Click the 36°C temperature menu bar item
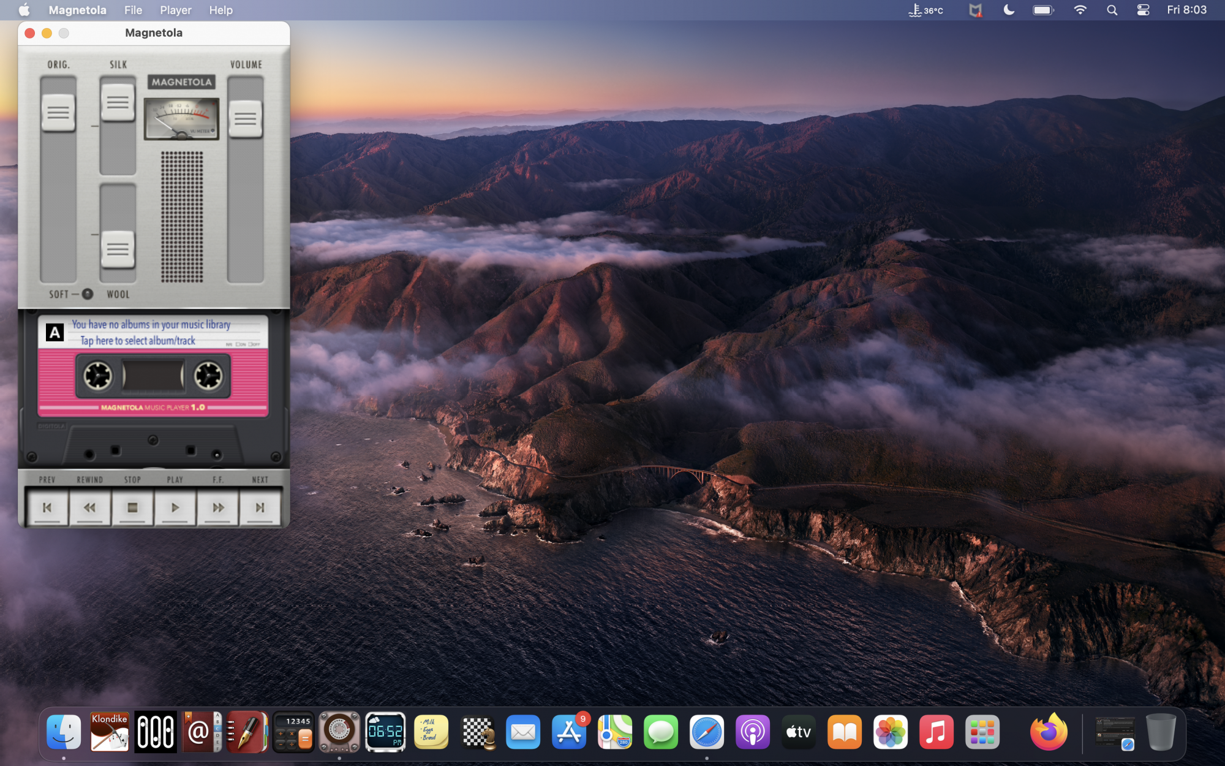 [x=925, y=10]
